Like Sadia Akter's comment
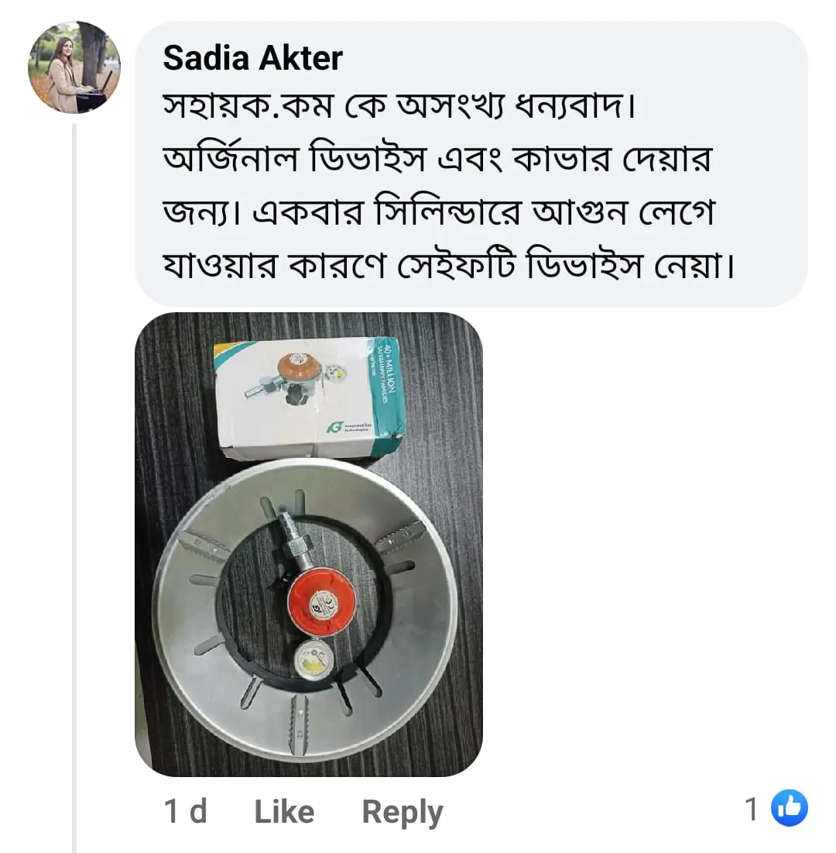 (x=283, y=811)
